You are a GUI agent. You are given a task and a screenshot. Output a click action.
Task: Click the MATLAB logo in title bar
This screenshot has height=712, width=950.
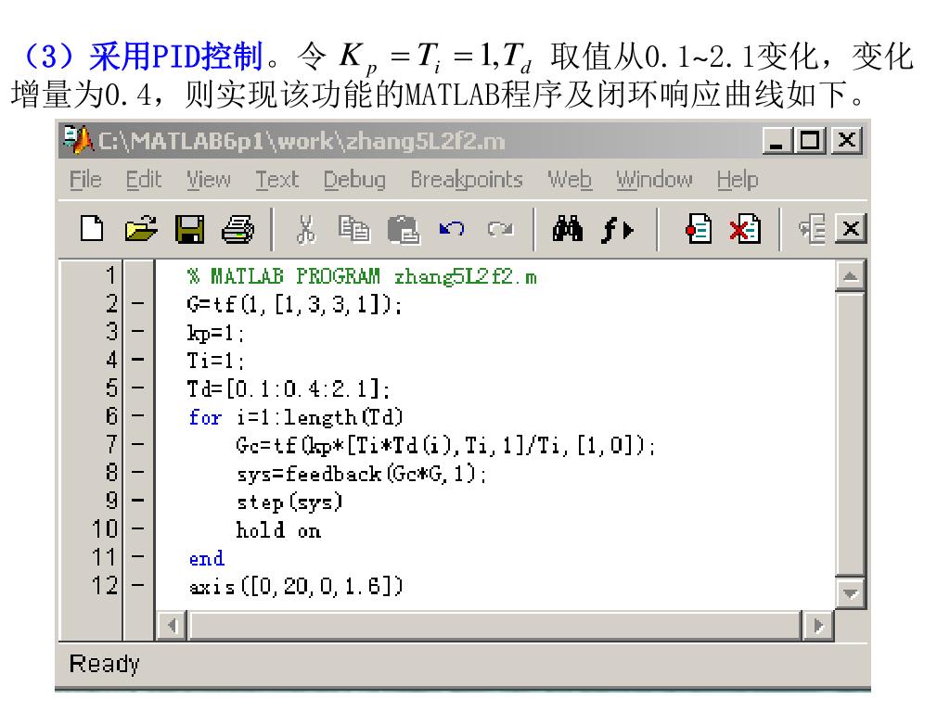pos(78,140)
